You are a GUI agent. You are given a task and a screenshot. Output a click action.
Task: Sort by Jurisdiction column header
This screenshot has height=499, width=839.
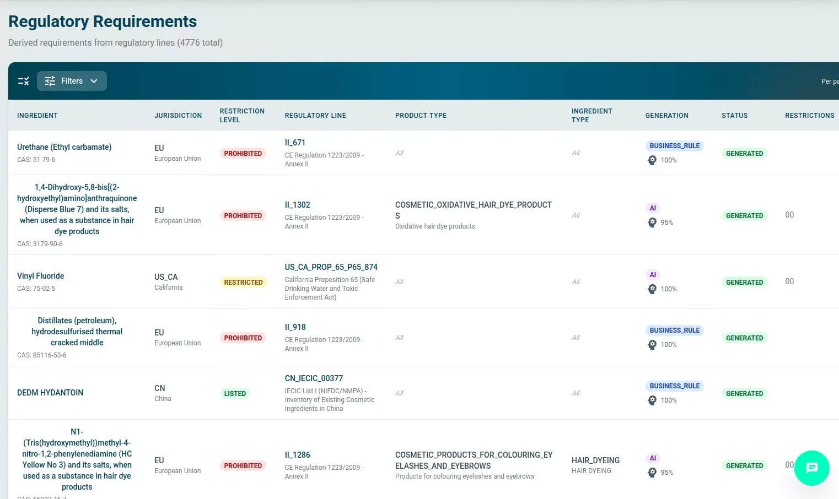178,116
